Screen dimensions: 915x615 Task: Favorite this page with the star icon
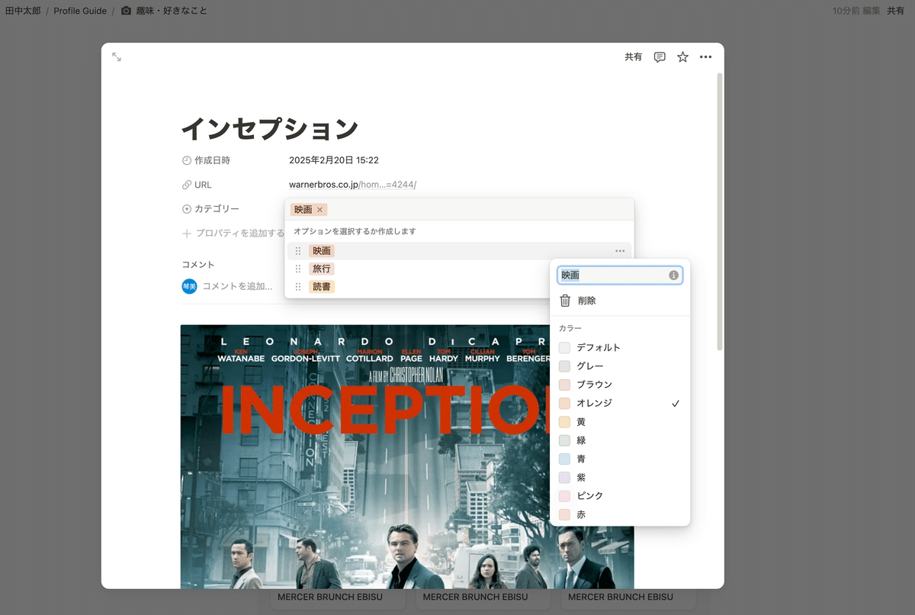click(x=682, y=57)
